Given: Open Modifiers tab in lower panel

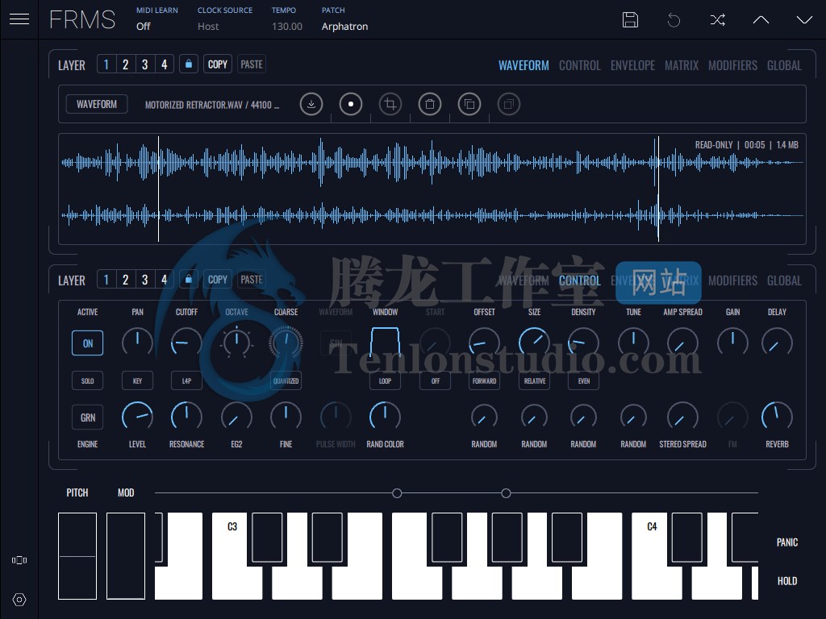Looking at the screenshot, I should (x=732, y=280).
